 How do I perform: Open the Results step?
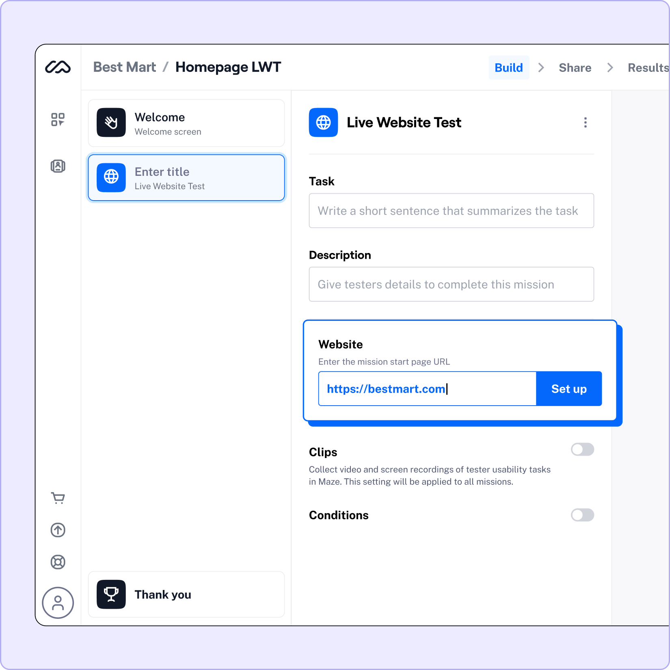pos(648,67)
